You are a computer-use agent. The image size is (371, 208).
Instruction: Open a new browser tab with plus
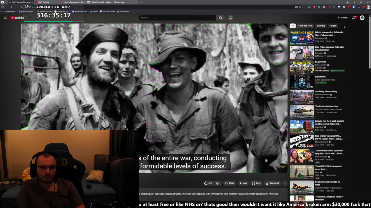141,2
